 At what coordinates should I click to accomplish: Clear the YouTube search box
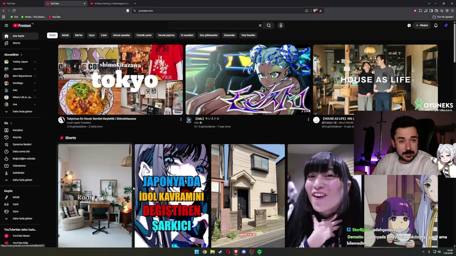click(260, 25)
